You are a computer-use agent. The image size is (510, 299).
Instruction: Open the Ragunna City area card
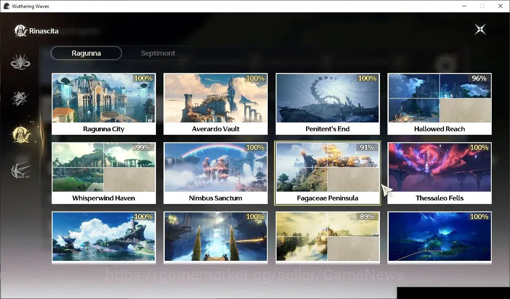(104, 104)
